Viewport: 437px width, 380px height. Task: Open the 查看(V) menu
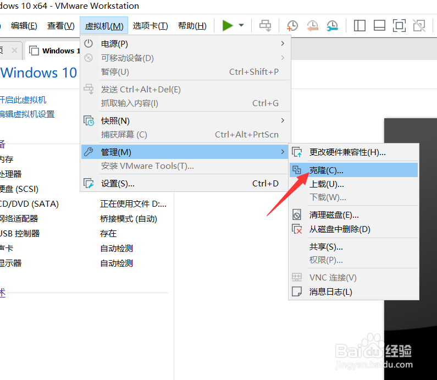(61, 26)
